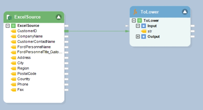Click the output port beside the ExcelSource root
The image size is (203, 110).
[x=66, y=26]
